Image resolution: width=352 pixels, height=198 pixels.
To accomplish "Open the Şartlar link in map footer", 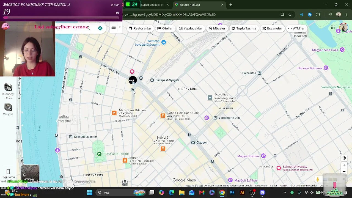I will 274,186.
